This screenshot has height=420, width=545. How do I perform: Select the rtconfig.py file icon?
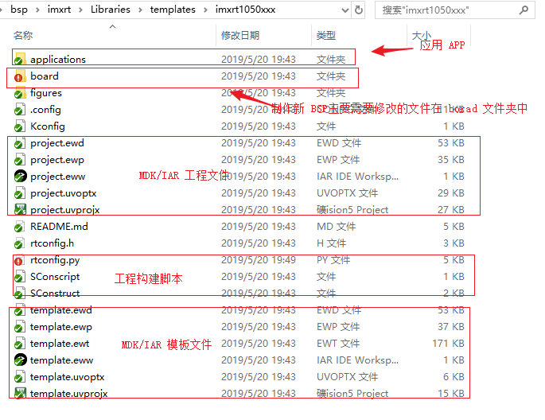coord(20,260)
